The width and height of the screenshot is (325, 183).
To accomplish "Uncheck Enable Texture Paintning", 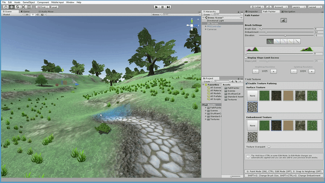I will point(247,83).
